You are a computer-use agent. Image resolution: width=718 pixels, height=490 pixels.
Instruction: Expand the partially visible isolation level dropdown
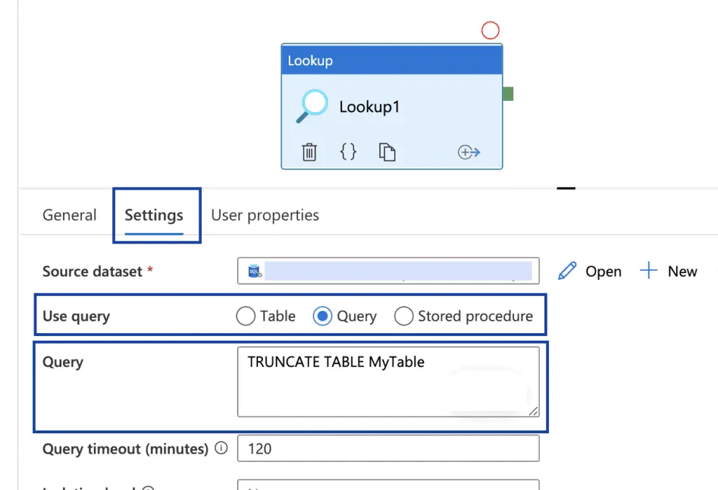click(x=388, y=484)
